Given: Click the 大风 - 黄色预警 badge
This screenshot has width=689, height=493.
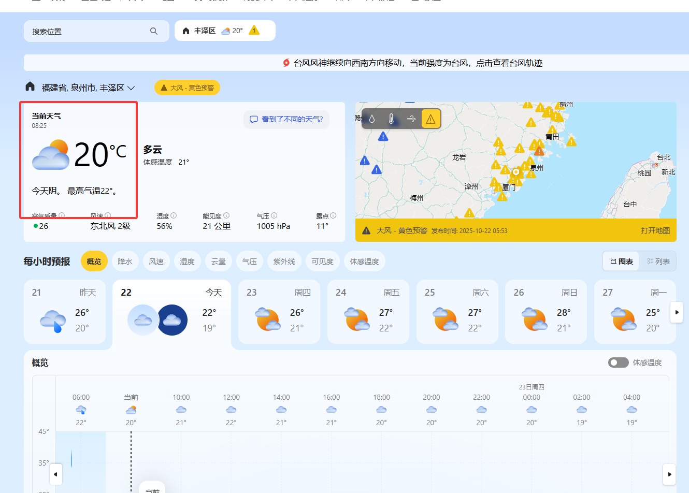Looking at the screenshot, I should (187, 88).
